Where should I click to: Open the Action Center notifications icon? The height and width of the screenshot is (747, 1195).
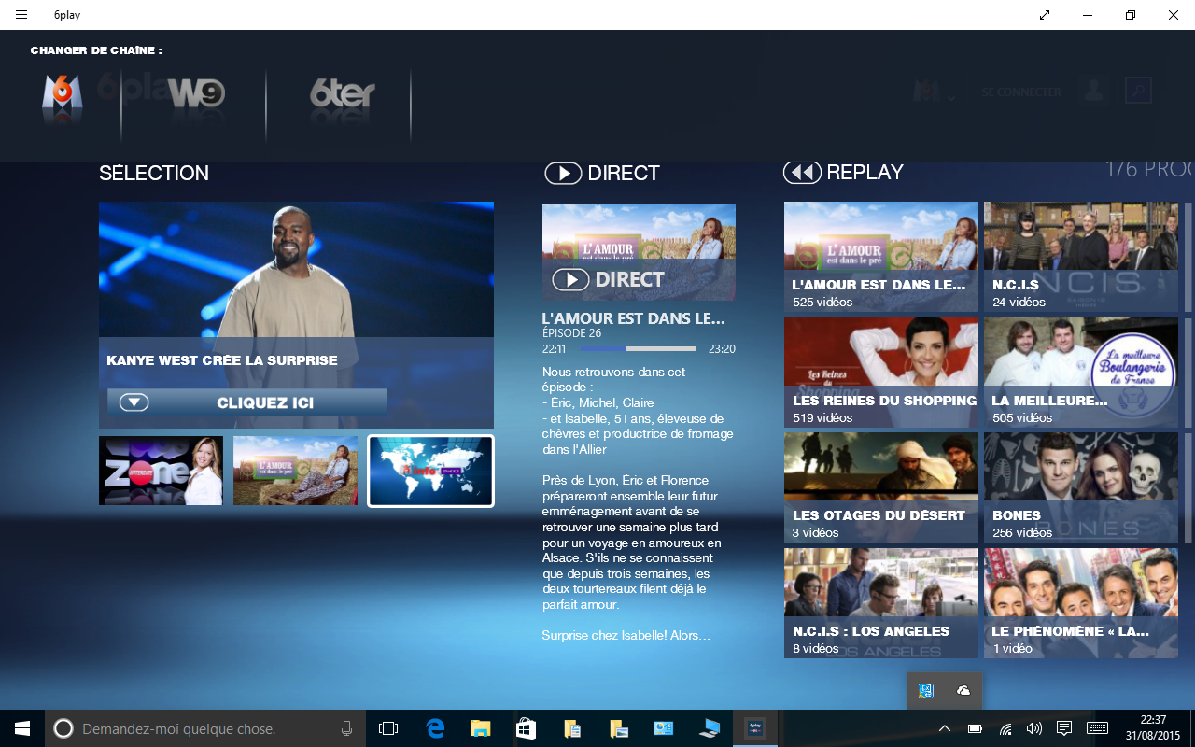tap(1063, 728)
